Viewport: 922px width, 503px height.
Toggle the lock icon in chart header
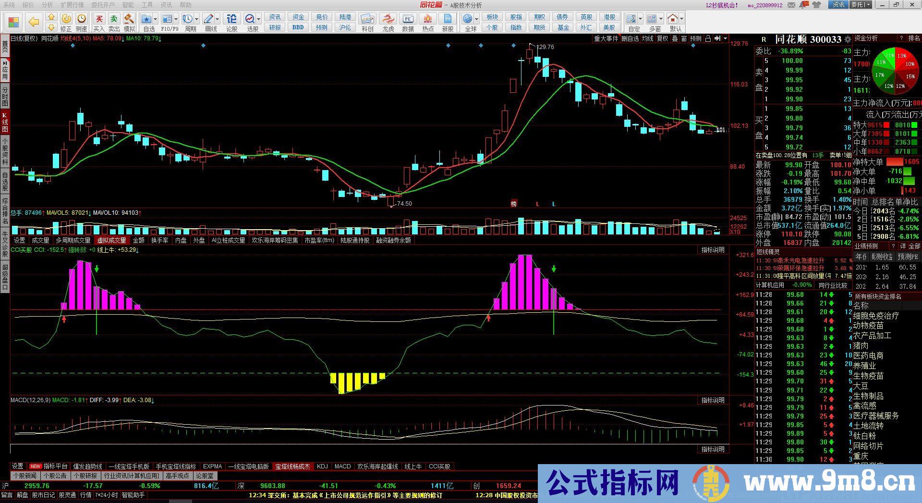coord(707,38)
